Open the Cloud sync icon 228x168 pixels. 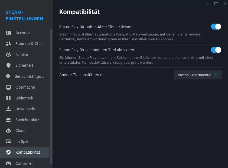8,131
